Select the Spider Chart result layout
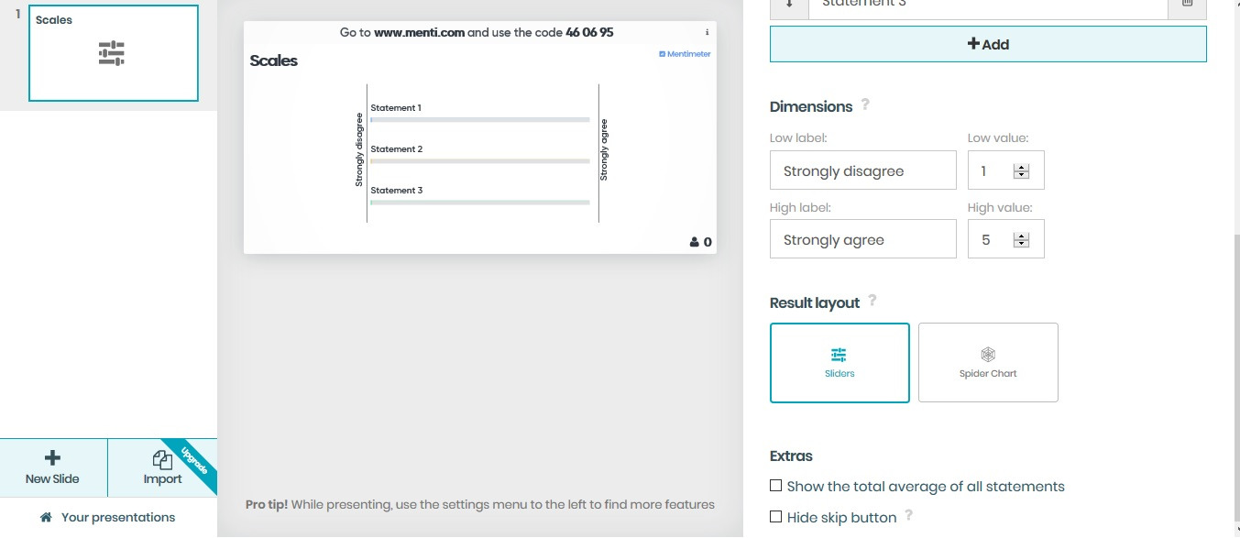The image size is (1240, 538). point(988,362)
